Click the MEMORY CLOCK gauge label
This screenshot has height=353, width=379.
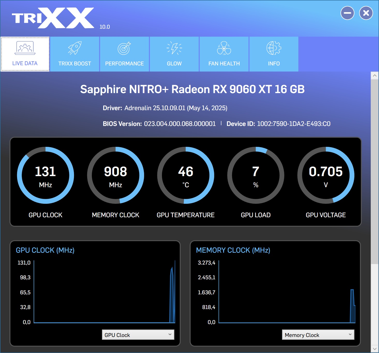[x=116, y=215]
